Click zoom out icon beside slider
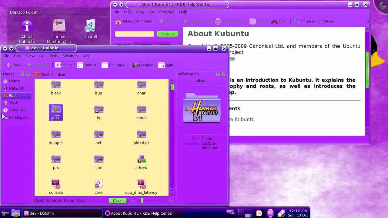 point(133,200)
